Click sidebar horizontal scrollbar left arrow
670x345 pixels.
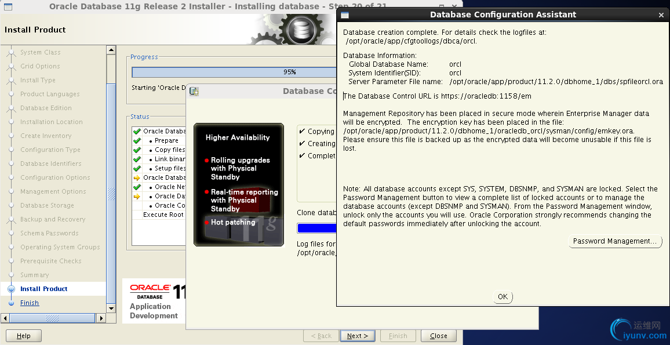(x=5, y=318)
